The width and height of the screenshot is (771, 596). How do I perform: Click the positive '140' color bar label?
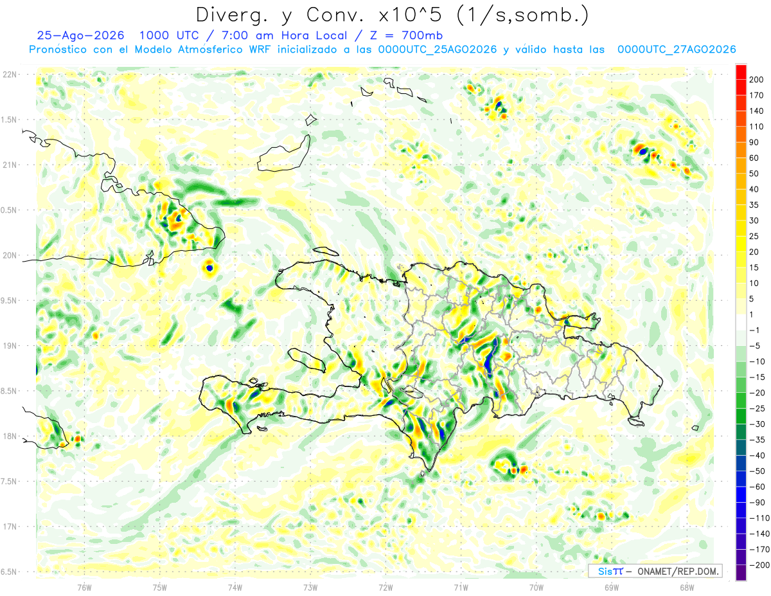point(758,111)
